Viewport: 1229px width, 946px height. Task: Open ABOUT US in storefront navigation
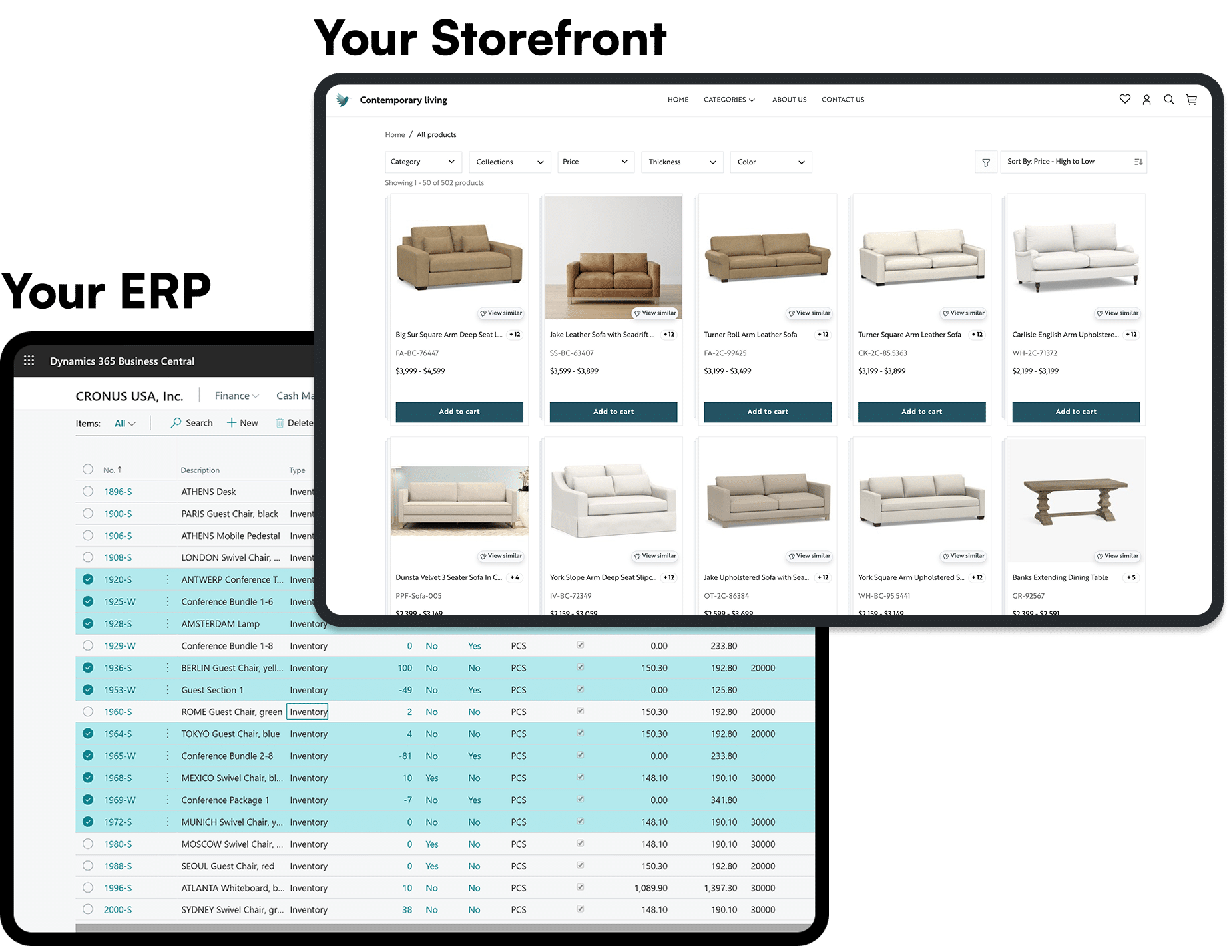pyautogui.click(x=789, y=100)
